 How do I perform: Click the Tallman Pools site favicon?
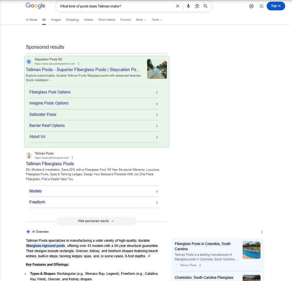click(x=29, y=155)
